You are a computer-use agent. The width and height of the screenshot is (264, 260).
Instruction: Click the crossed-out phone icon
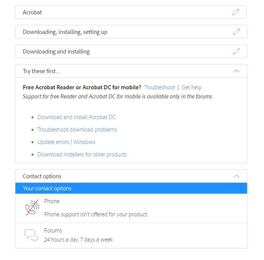pos(32,207)
